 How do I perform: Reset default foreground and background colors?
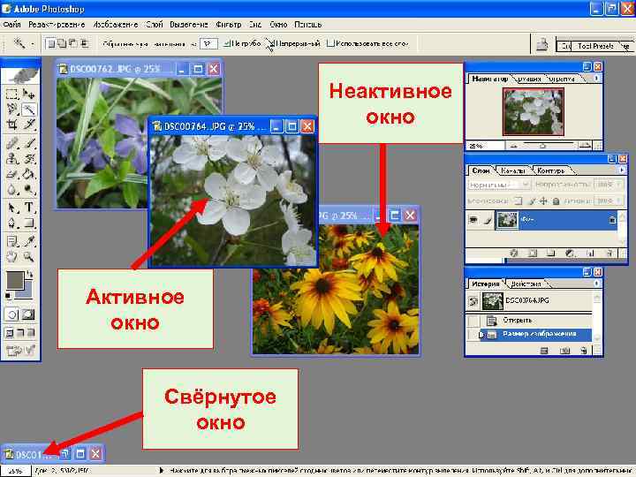(x=8, y=296)
